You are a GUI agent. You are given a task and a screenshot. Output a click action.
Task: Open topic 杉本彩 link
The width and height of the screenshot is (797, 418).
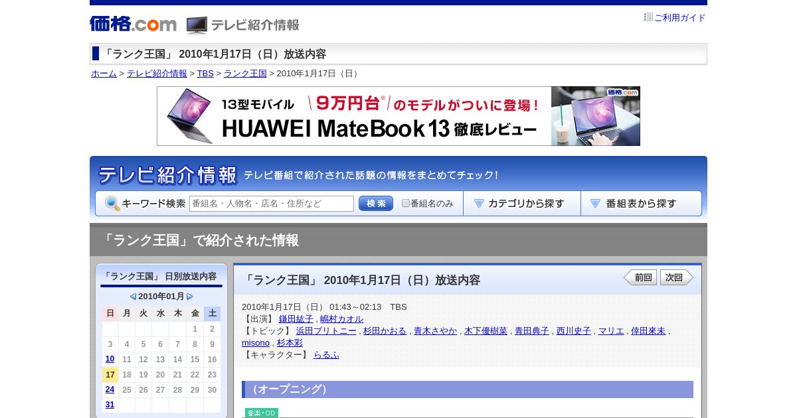(x=290, y=343)
